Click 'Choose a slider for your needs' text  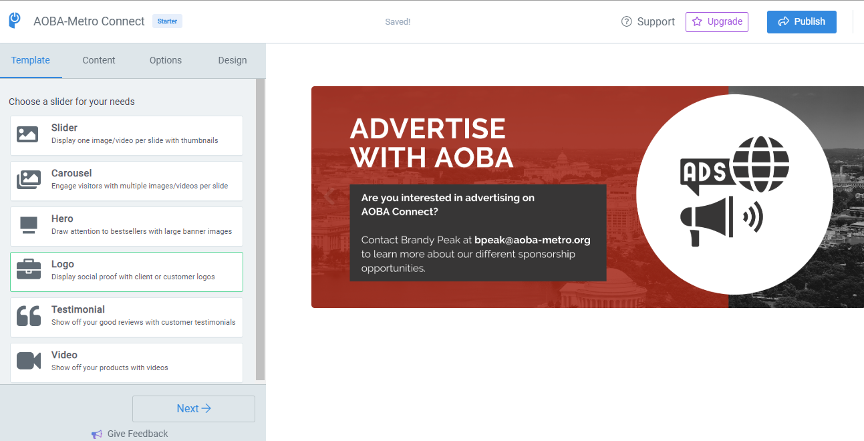(x=71, y=102)
